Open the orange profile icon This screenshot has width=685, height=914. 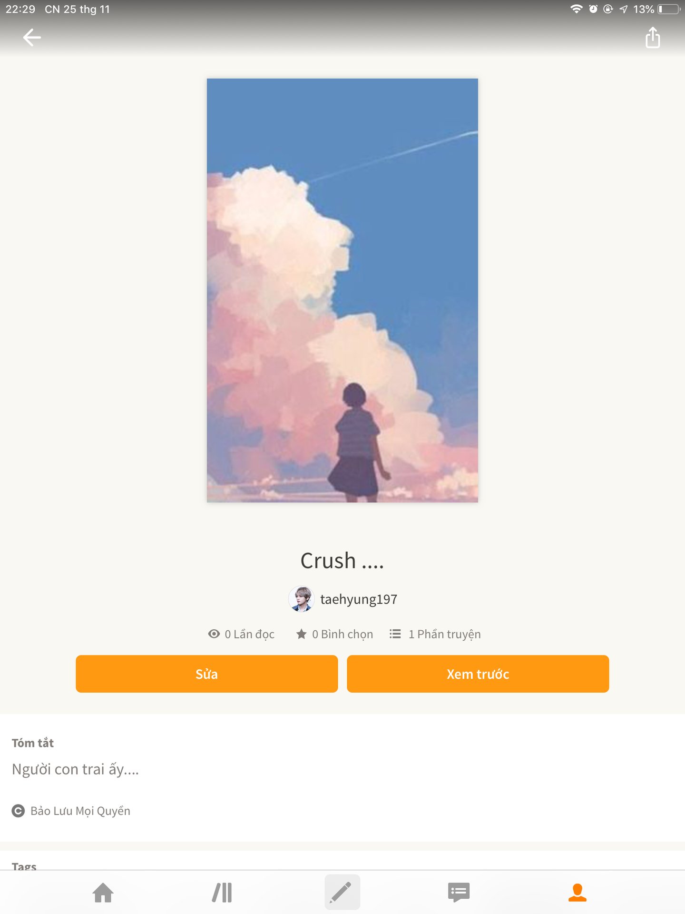point(577,893)
